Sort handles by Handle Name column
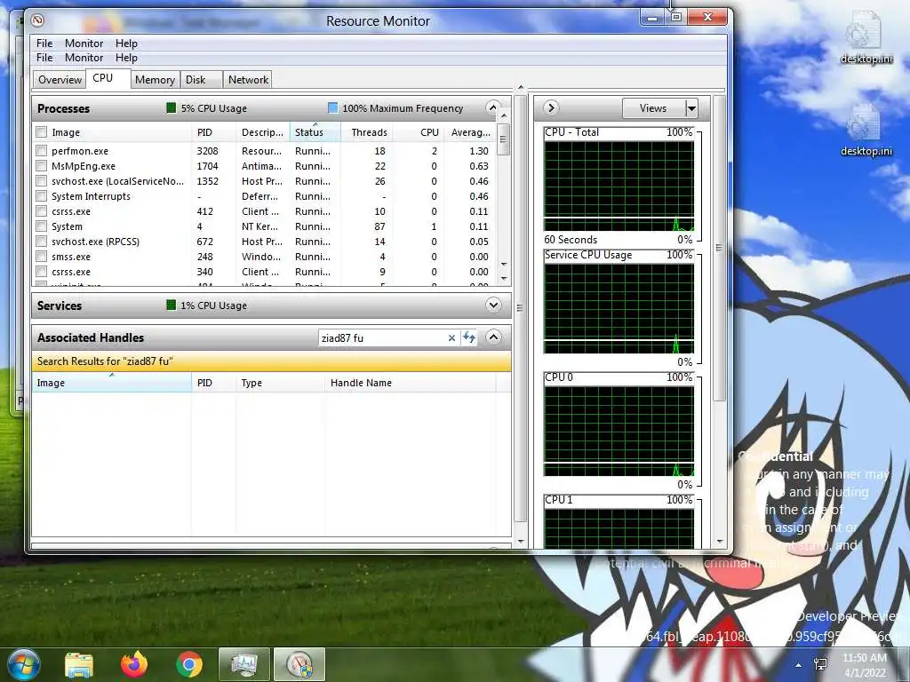The image size is (910, 682). pyautogui.click(x=411, y=383)
